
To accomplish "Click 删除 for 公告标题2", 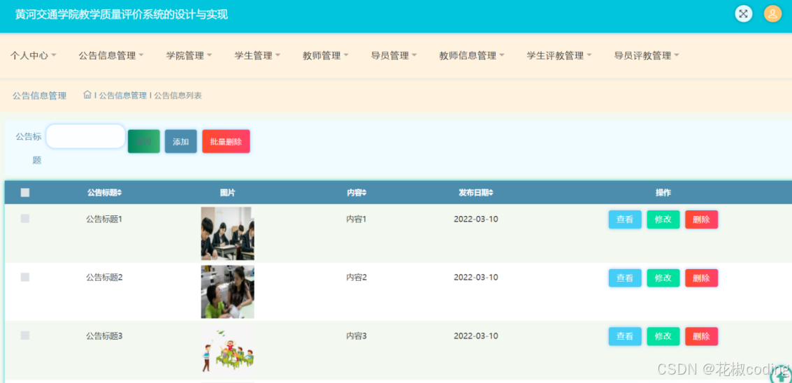I will pyautogui.click(x=702, y=278).
